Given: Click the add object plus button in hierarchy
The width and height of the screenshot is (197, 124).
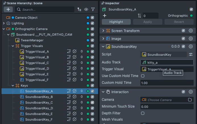Looking at the screenshot, I should point(8,9).
